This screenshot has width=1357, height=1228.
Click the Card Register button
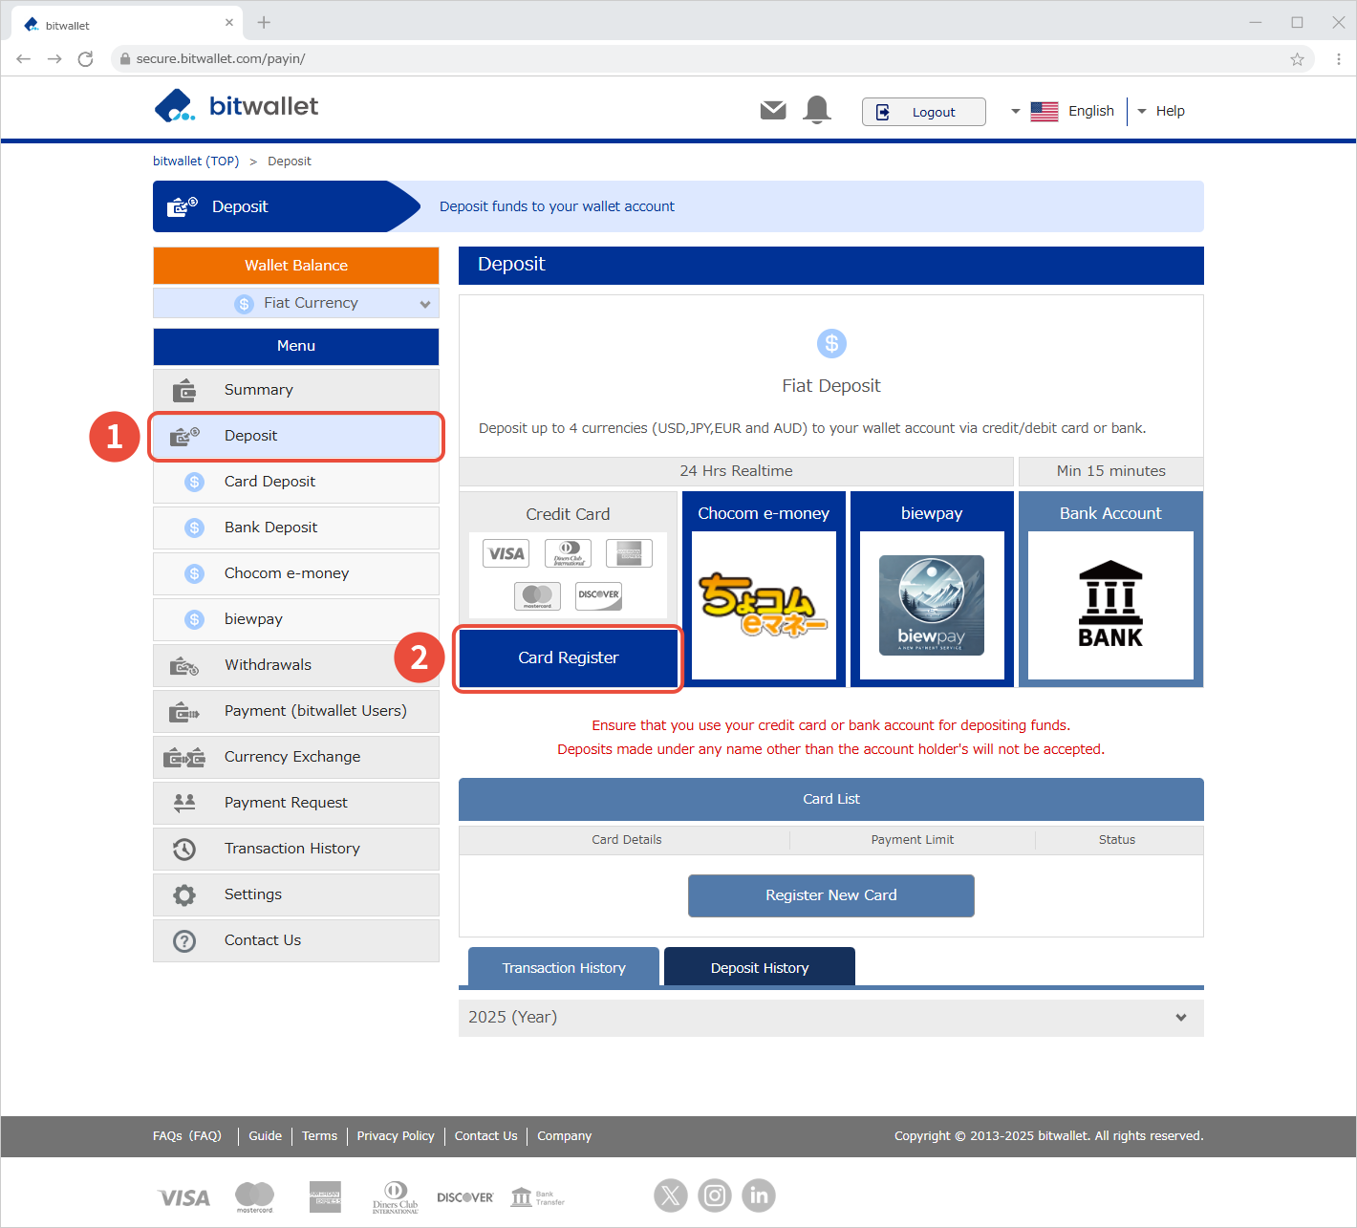pos(569,657)
